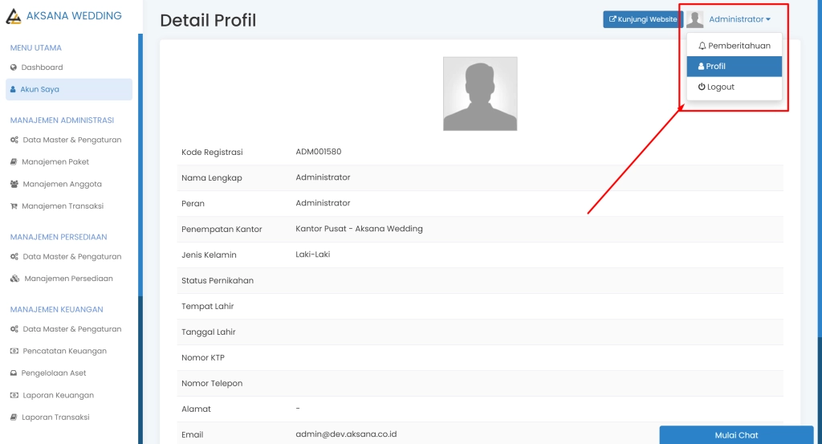Click the Manajemen Anggota users icon
This screenshot has width=822, height=444.
14,184
